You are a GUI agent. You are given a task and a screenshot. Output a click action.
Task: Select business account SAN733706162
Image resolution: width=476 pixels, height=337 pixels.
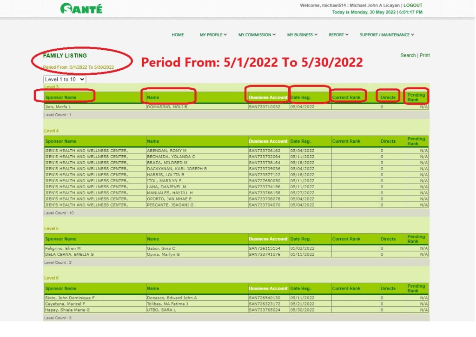pos(264,151)
